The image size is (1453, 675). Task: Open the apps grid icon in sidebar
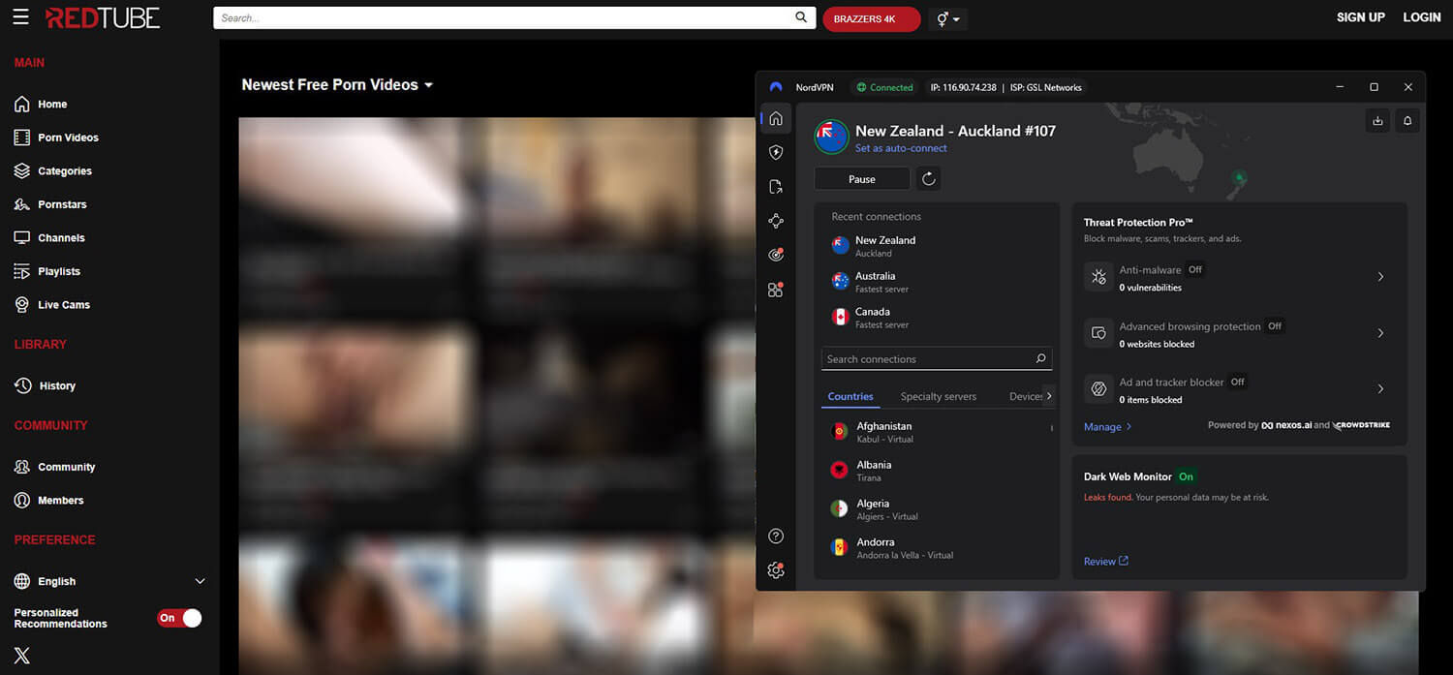click(x=775, y=288)
